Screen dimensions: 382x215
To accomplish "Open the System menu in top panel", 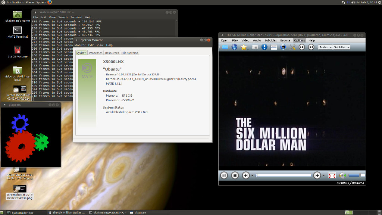I will tap(41, 2).
